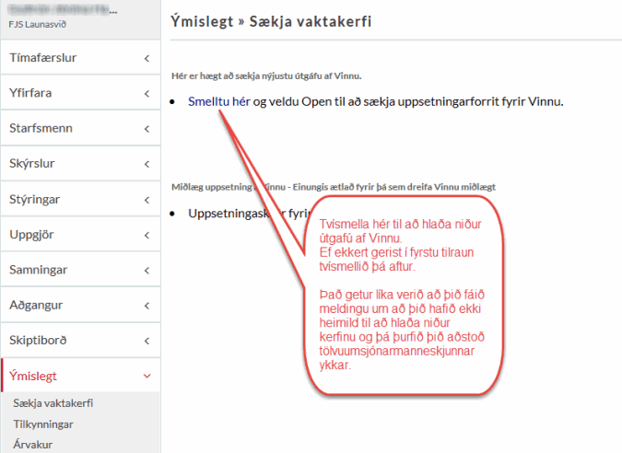Select Tilkynningar submenu item

click(x=43, y=424)
